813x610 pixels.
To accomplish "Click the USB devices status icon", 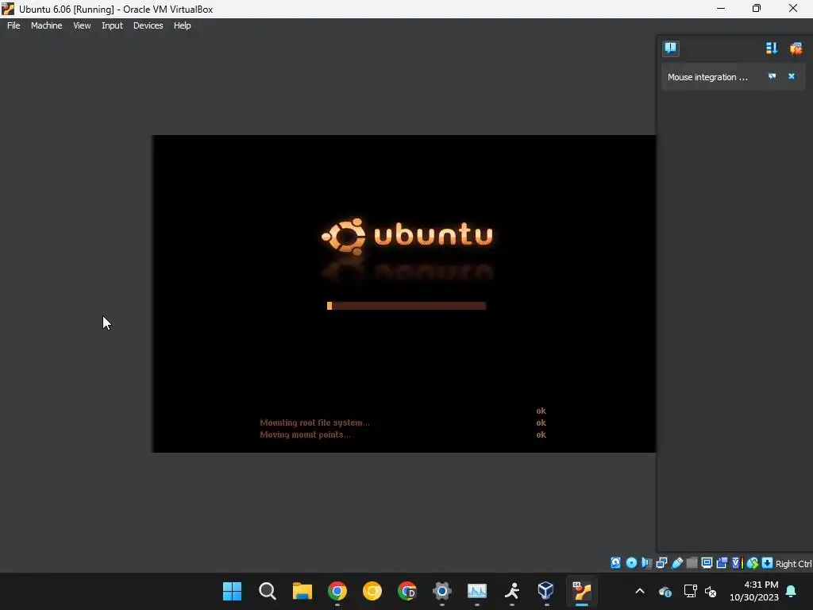I will coord(677,563).
